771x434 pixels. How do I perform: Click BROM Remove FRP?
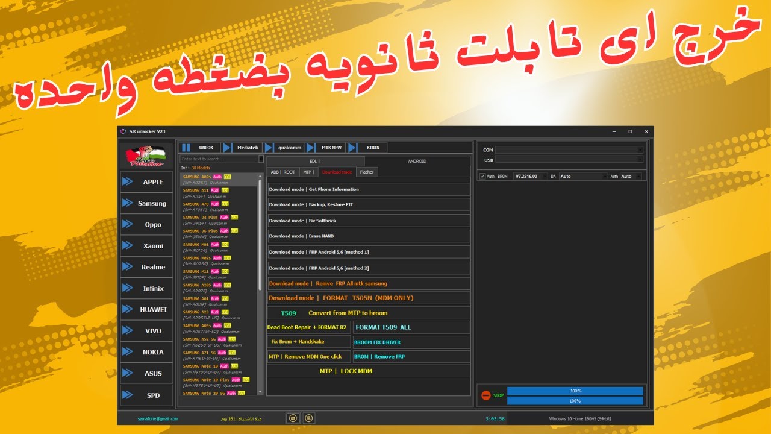(x=411, y=357)
